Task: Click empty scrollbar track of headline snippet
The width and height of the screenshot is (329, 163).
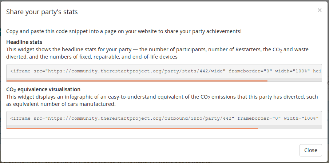Action: tap(295, 81)
